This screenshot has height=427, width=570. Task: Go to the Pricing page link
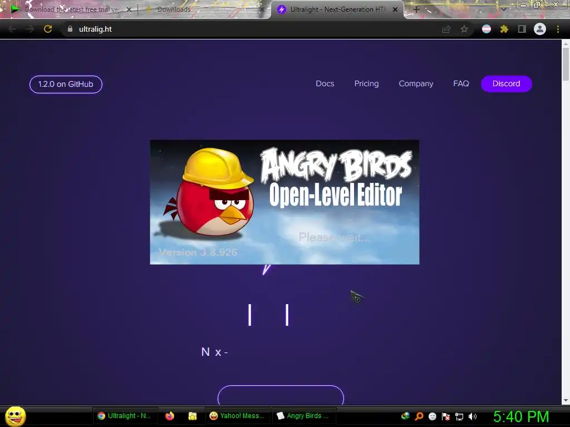pyautogui.click(x=366, y=83)
